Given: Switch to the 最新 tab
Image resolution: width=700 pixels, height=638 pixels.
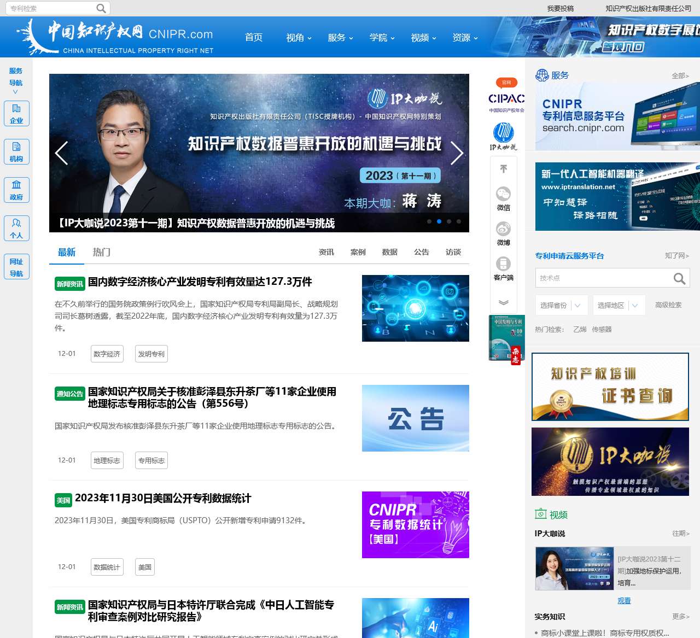Looking at the screenshot, I should pyautogui.click(x=67, y=252).
